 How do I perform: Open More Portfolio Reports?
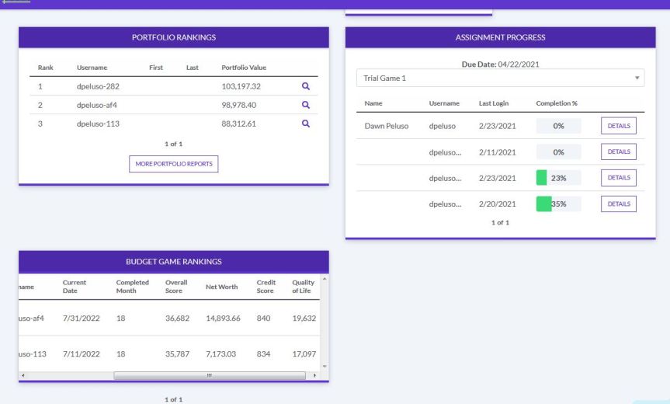click(173, 163)
